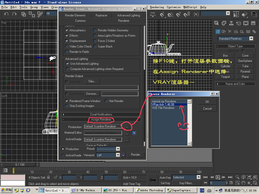
Task: Switch to the Advanced Lighting tab
Action: pos(128,15)
